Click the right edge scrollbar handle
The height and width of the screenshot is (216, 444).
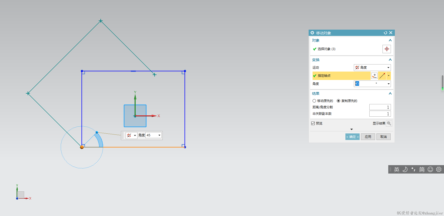pos(442,83)
